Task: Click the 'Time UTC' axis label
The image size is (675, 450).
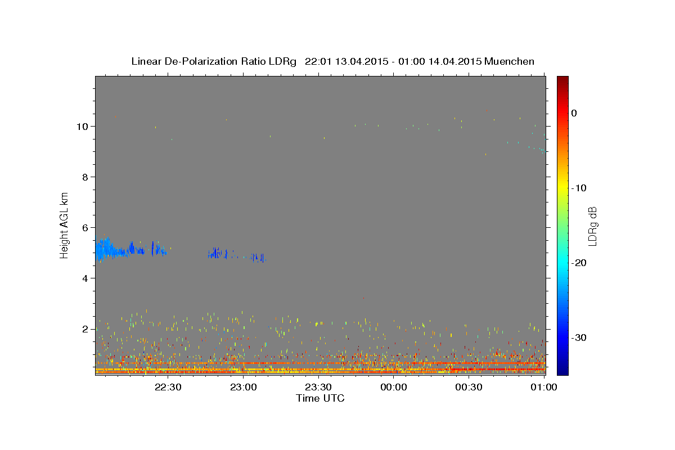Action: pyautogui.click(x=320, y=398)
